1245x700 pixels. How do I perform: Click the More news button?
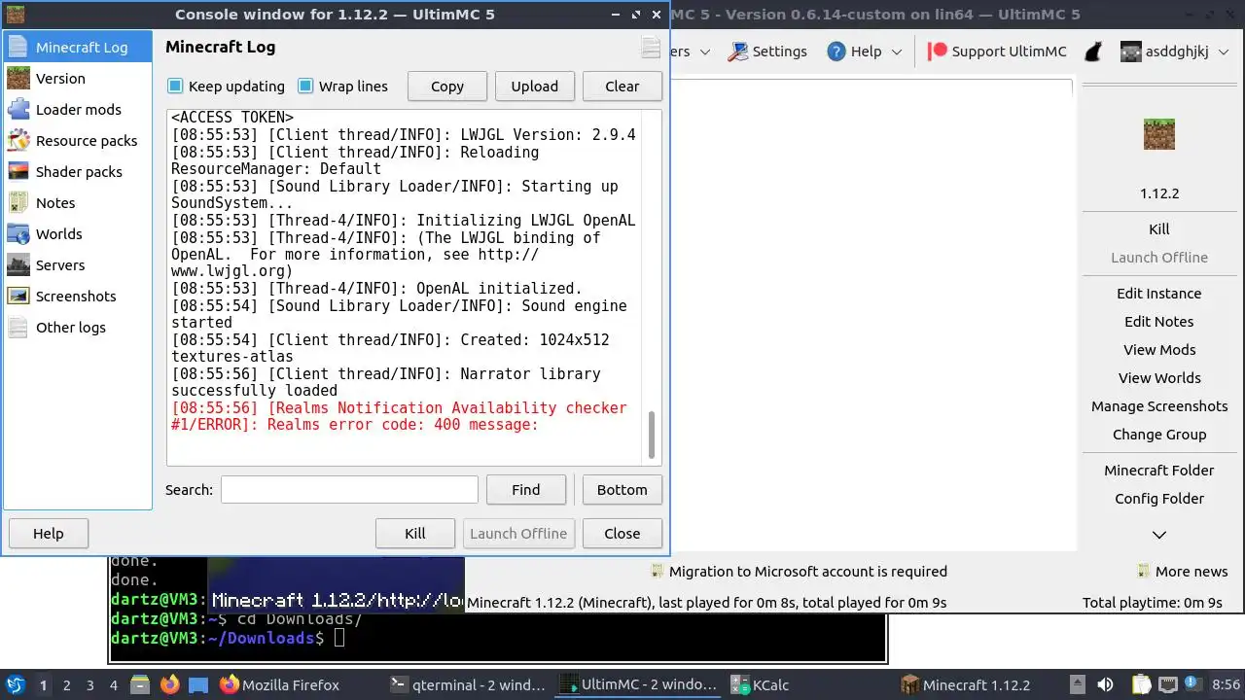click(x=1183, y=572)
